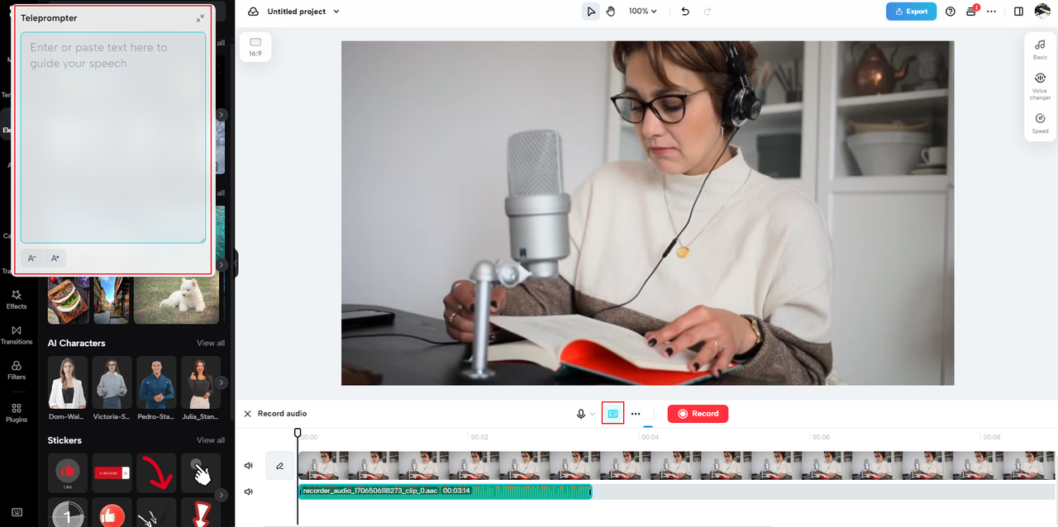Open the Basic audio panel

[1040, 50]
